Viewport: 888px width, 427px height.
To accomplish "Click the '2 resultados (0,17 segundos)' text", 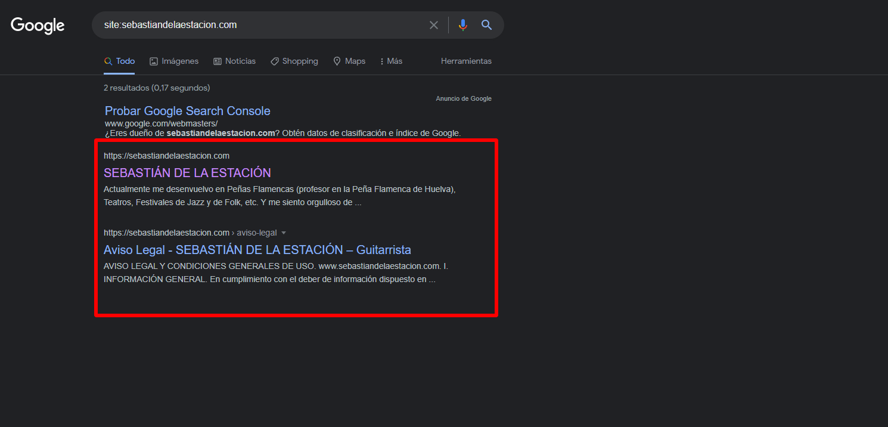I will click(157, 88).
